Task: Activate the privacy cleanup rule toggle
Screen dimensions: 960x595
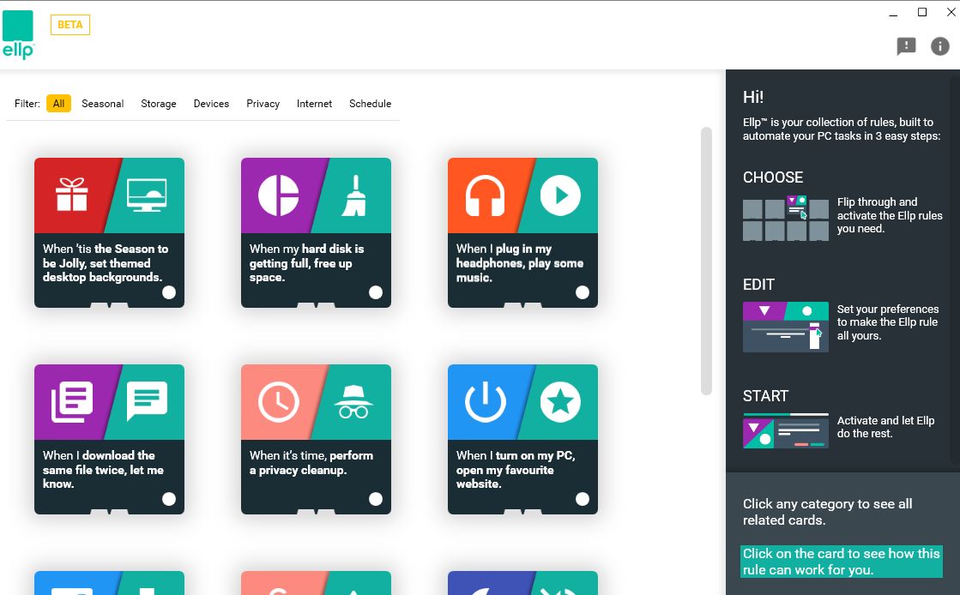Action: (x=376, y=499)
